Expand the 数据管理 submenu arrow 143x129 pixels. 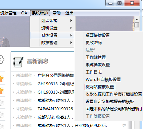point(71,43)
